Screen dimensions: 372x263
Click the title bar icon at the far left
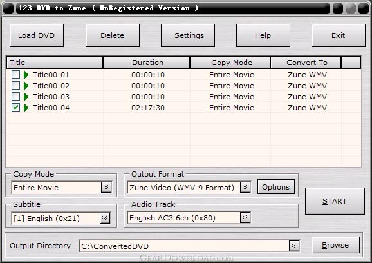[8, 8]
